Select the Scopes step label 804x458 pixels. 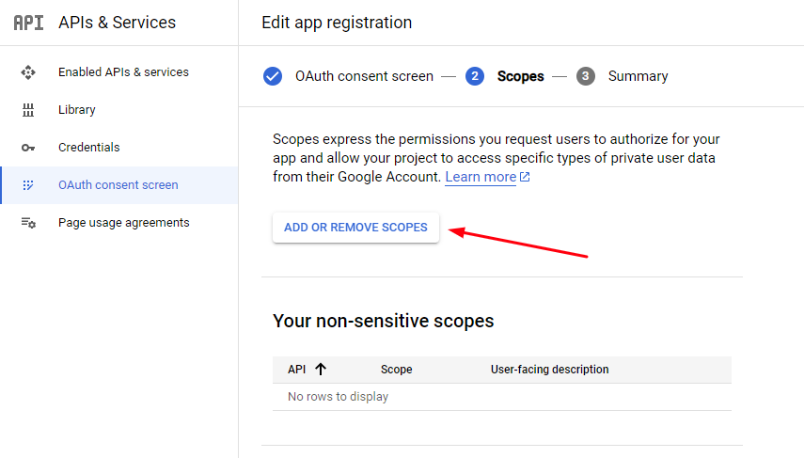(x=520, y=76)
